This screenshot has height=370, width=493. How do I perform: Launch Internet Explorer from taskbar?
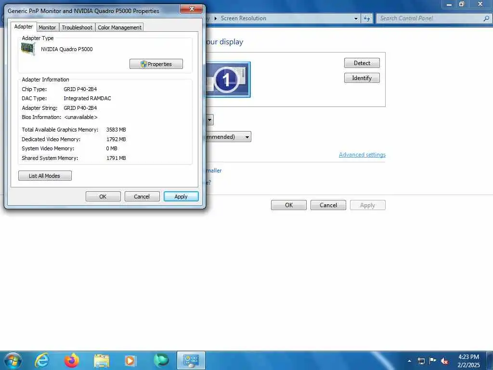42,360
